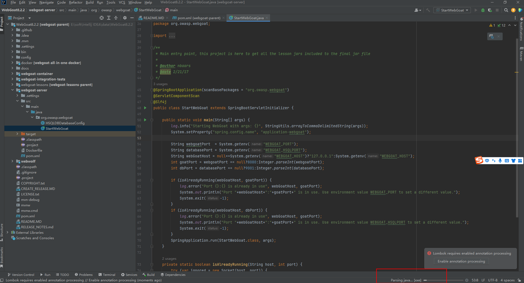Start debugging with the green bug icon
This screenshot has width=524, height=283.
click(x=483, y=10)
